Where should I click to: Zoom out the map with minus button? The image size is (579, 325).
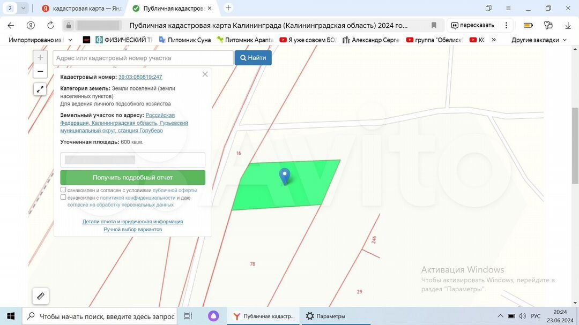tap(40, 71)
